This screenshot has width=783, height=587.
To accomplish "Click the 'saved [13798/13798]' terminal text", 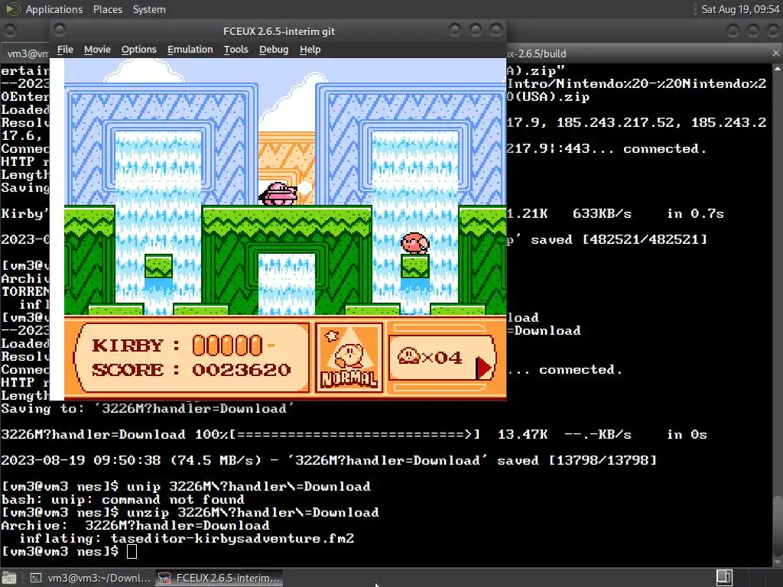I will tap(577, 460).
